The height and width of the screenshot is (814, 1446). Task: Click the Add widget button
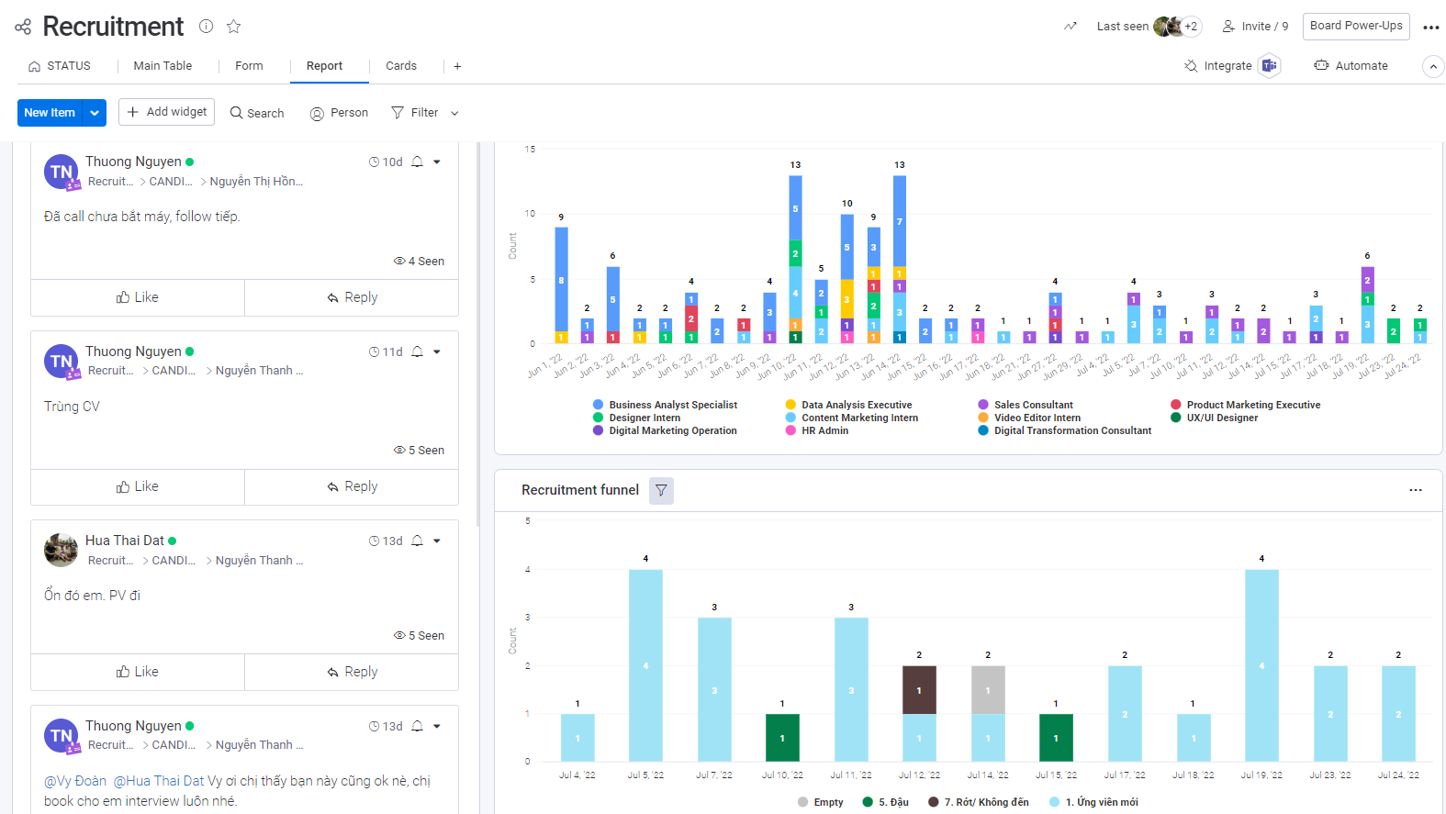click(167, 112)
